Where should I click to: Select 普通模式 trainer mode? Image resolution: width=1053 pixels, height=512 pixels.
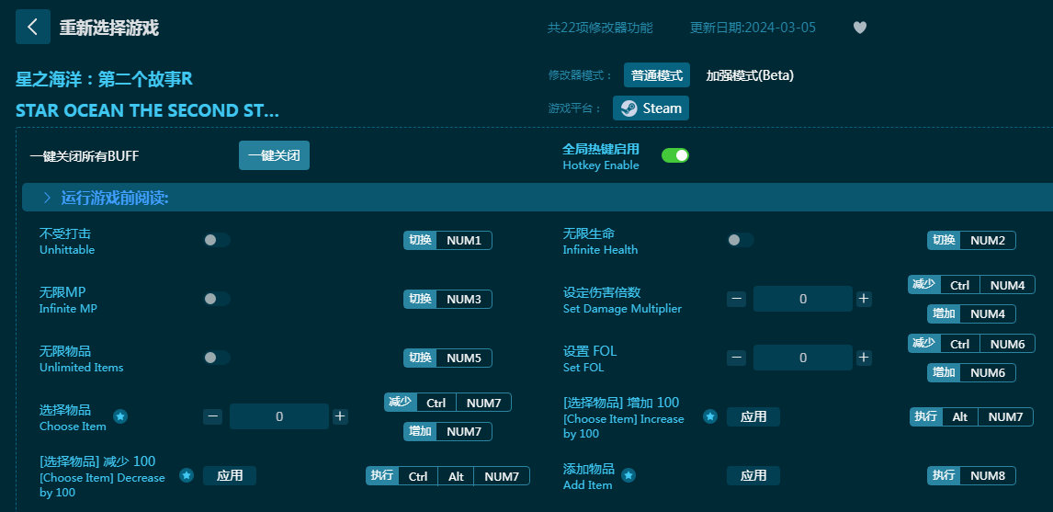pyautogui.click(x=657, y=75)
